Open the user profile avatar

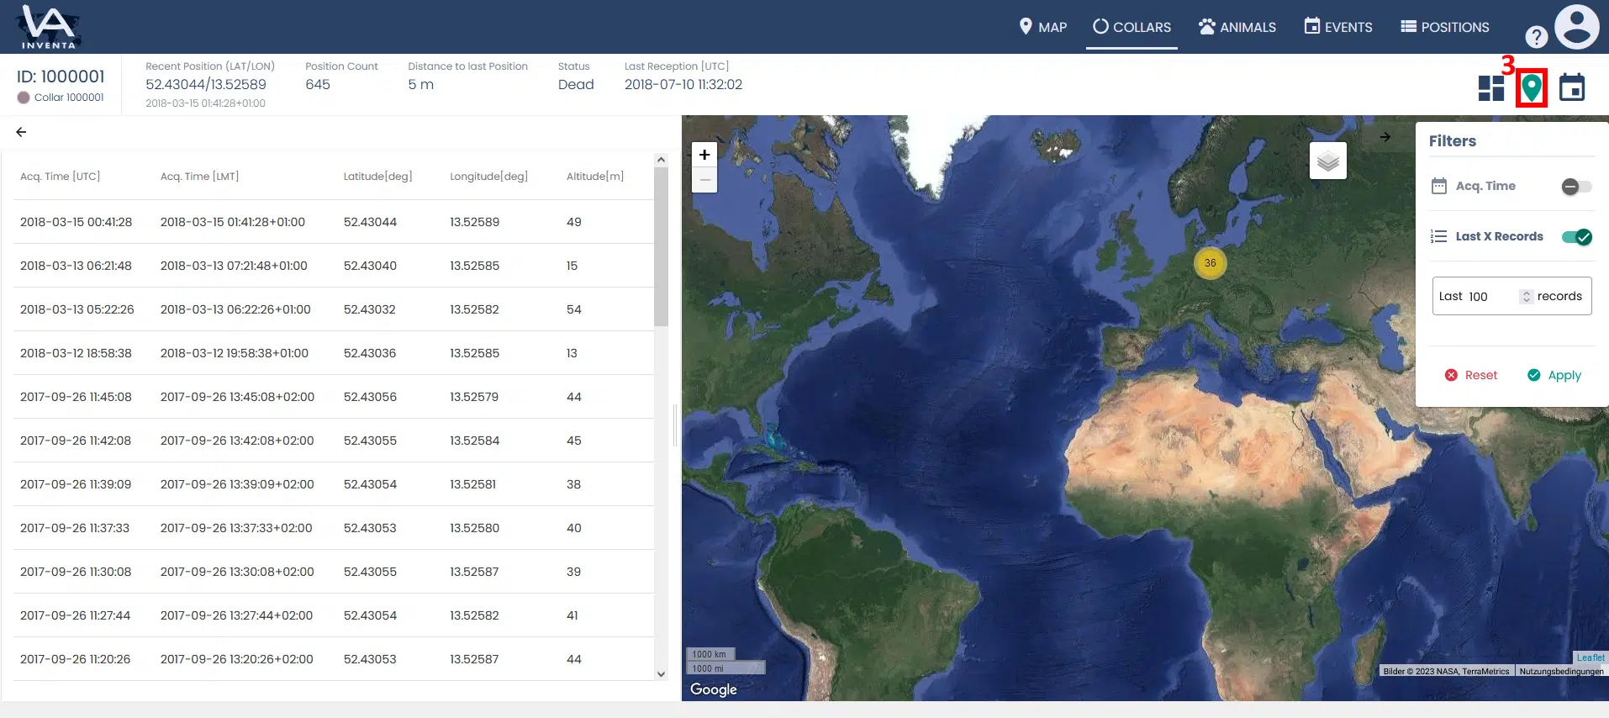(x=1576, y=27)
